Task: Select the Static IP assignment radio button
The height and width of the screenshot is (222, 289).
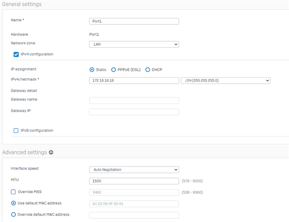Action: 92,70
